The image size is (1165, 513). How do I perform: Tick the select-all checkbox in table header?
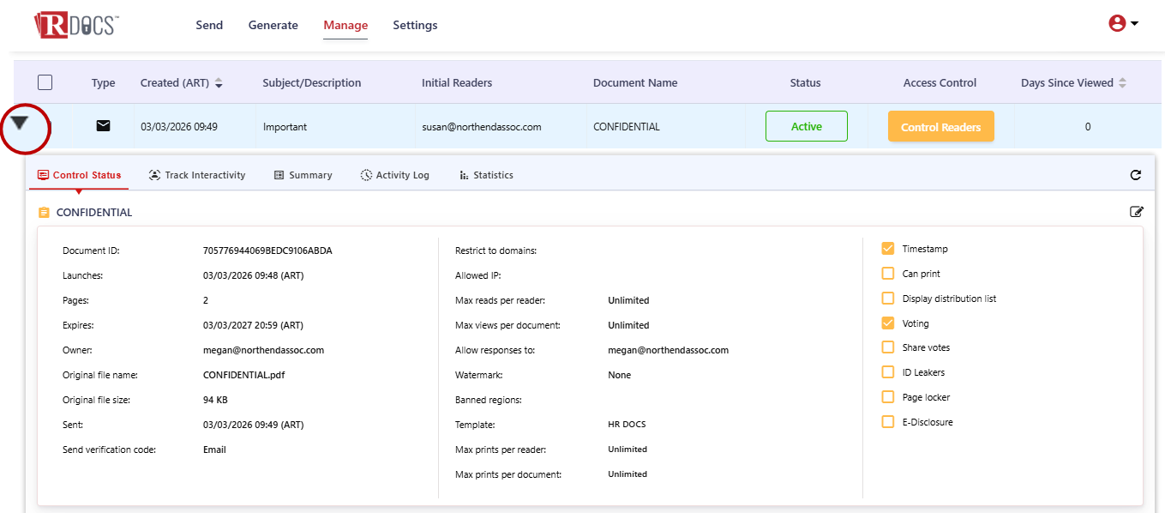[45, 82]
